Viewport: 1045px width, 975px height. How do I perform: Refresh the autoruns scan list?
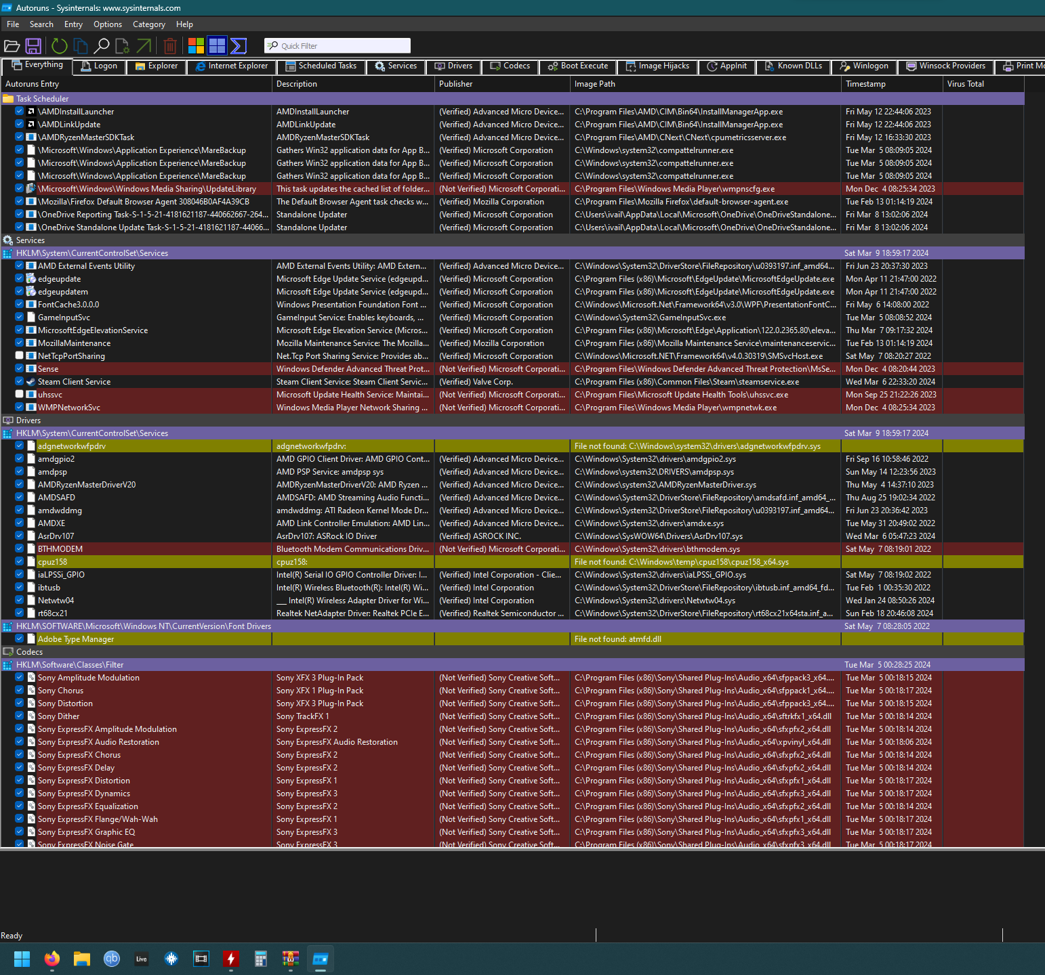[60, 46]
